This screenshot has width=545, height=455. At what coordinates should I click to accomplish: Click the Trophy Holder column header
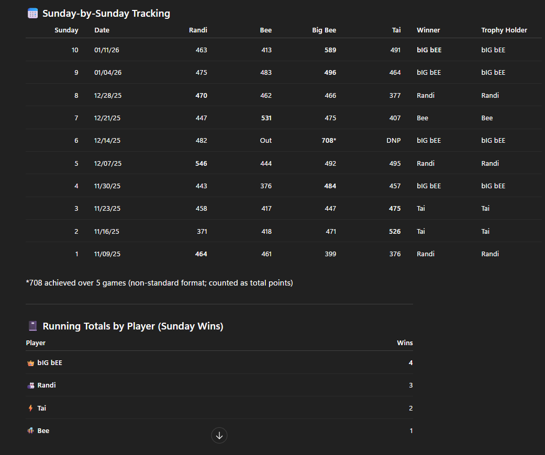click(x=504, y=30)
